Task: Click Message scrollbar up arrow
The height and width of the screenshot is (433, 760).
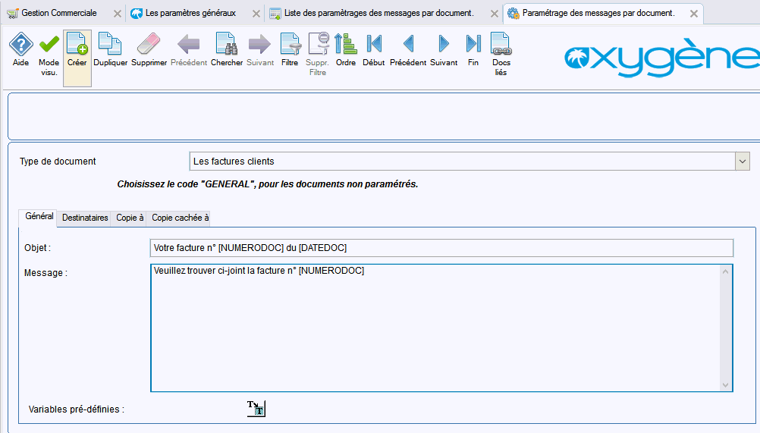Action: (x=726, y=271)
